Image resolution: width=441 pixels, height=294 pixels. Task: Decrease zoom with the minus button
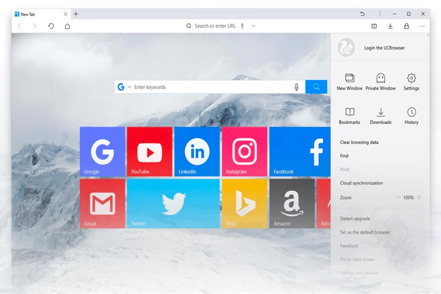click(398, 197)
